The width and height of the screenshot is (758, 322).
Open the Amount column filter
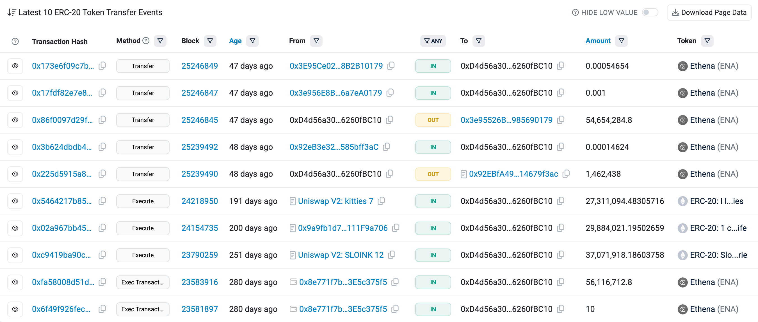pyautogui.click(x=622, y=41)
